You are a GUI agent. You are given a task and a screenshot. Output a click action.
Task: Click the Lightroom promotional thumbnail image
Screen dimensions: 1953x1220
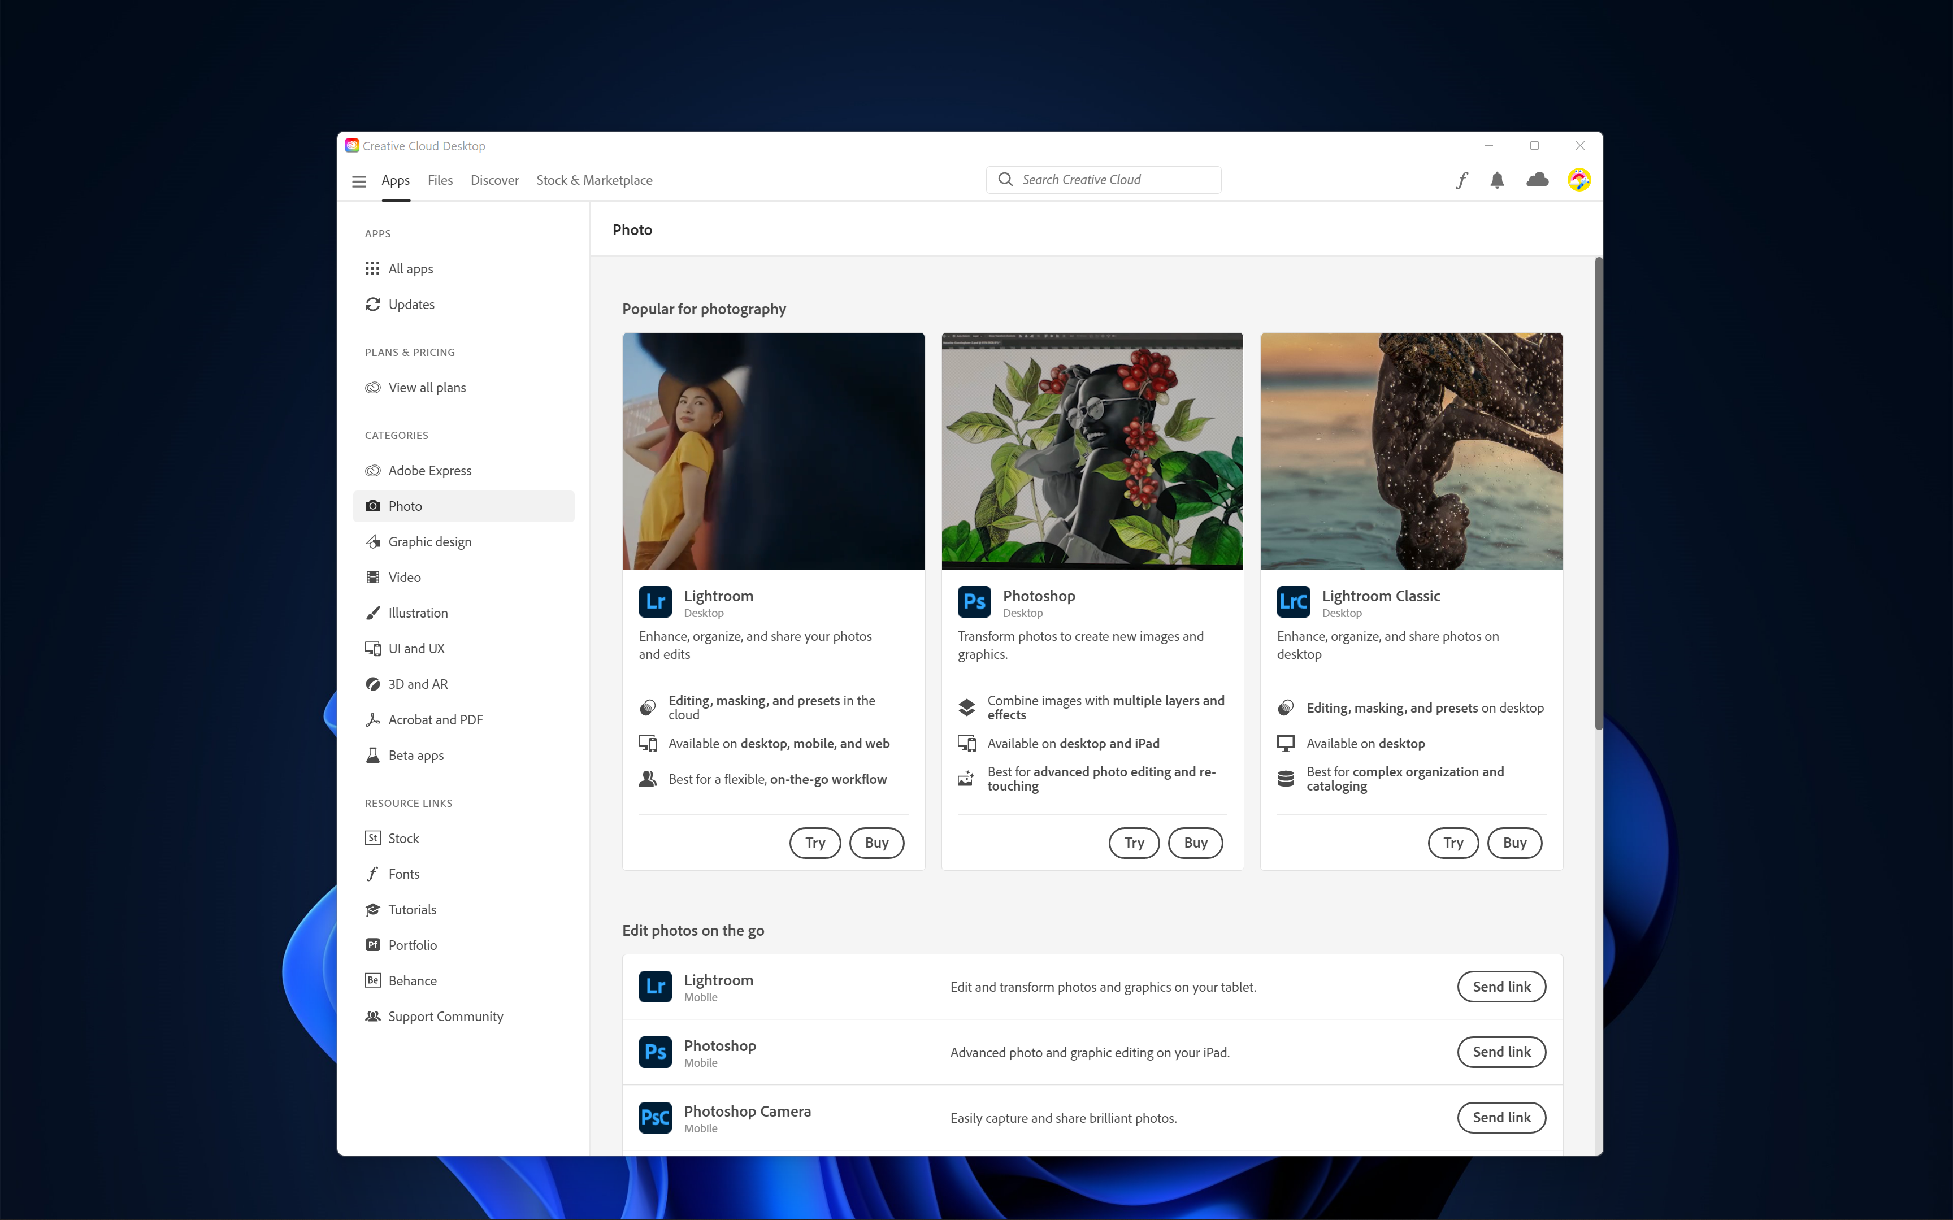tap(773, 451)
